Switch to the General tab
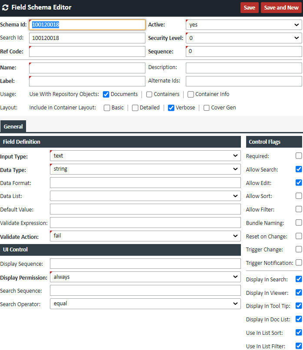Viewport: 303px width, 350px height. (13, 126)
